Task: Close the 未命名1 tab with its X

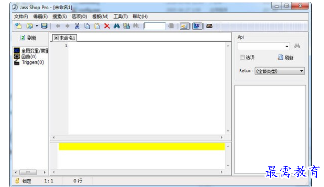Action: (56, 38)
